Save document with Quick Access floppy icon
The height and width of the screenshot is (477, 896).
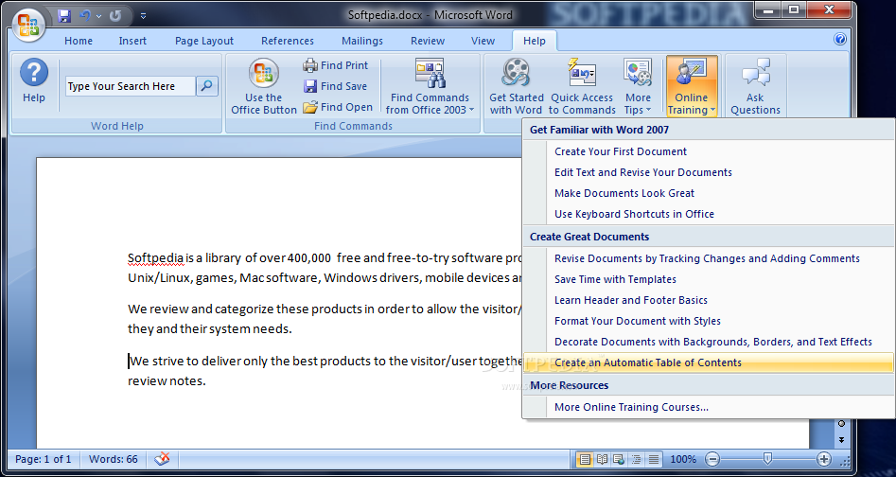click(x=64, y=15)
